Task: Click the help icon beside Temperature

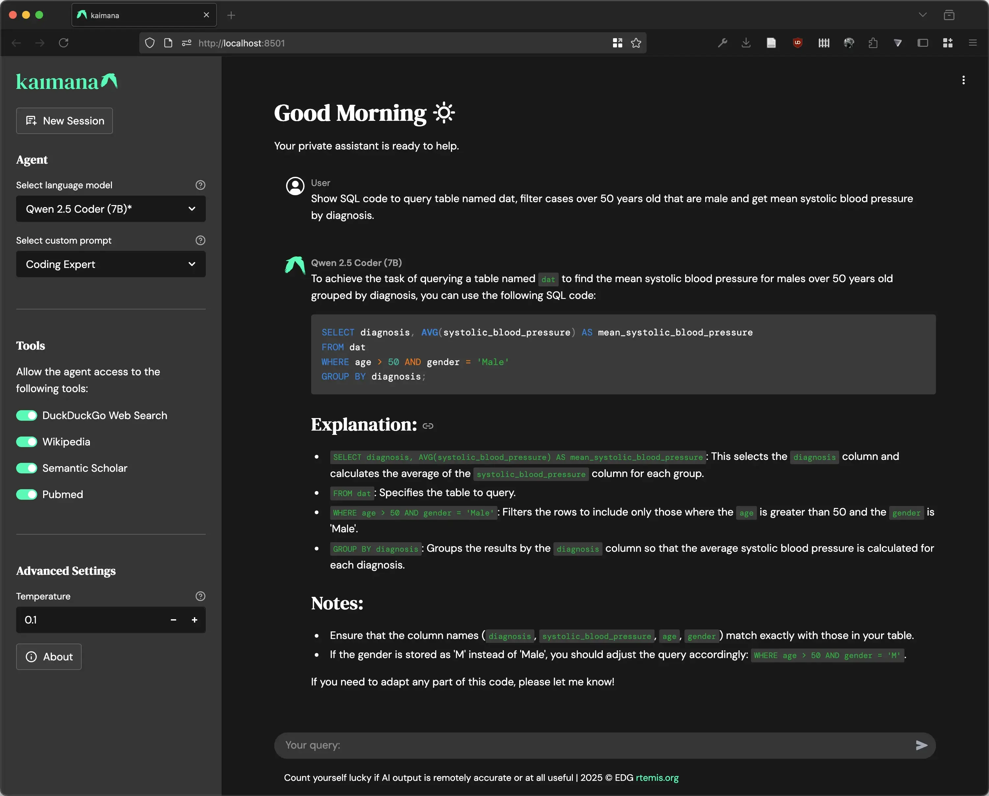Action: click(200, 596)
